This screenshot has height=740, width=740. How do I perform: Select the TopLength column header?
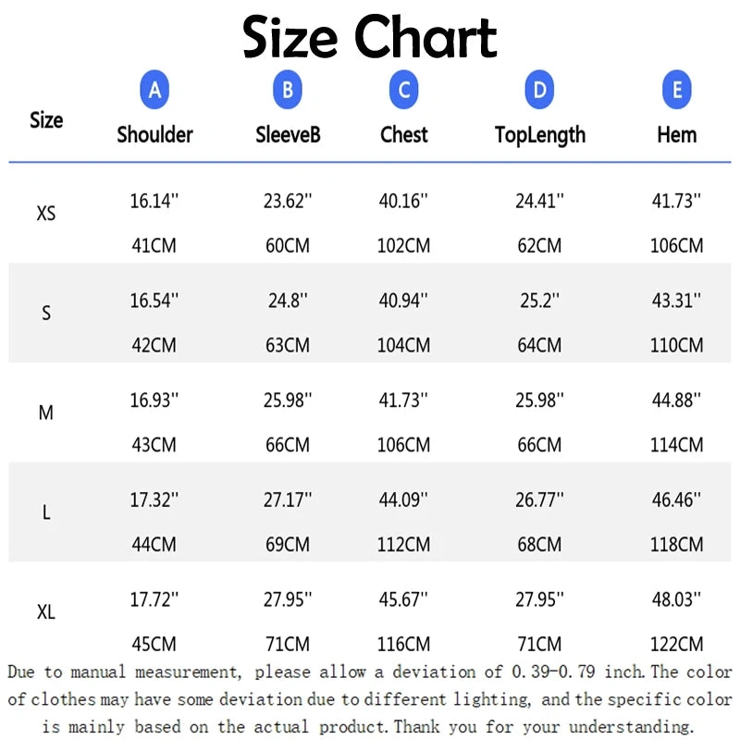[540, 136]
